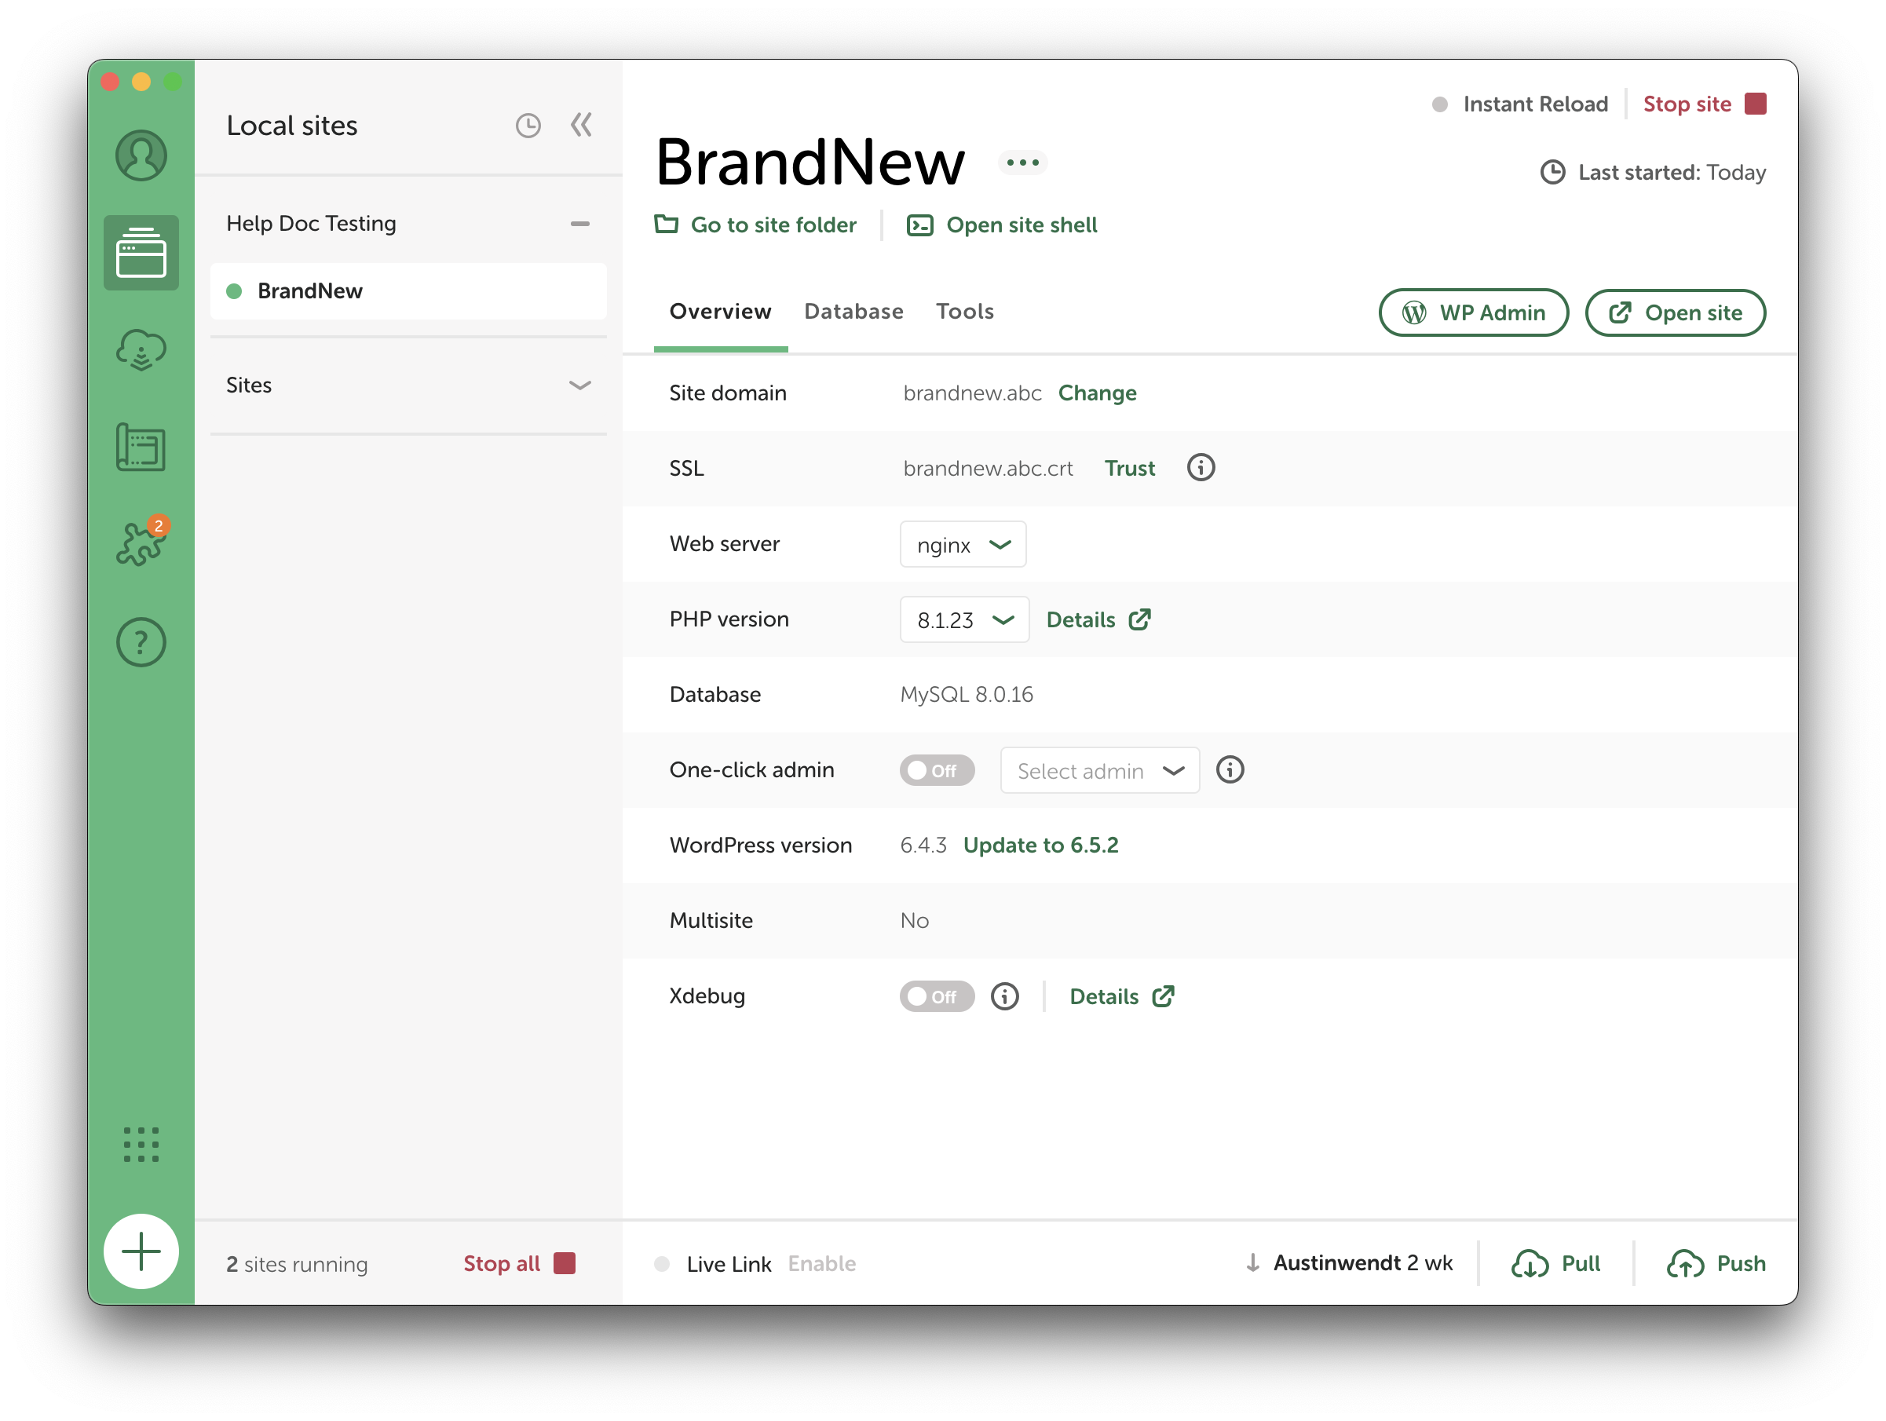This screenshot has height=1421, width=1886.
Task: Click the WP Admin button
Action: coord(1472,312)
